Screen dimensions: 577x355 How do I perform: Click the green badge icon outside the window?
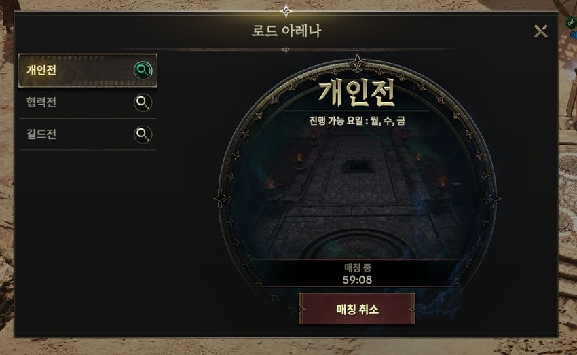pyautogui.click(x=571, y=22)
